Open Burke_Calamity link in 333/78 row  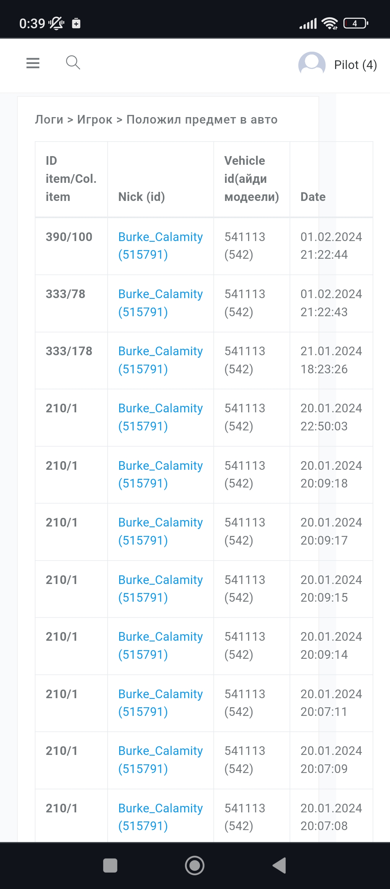[x=160, y=303]
